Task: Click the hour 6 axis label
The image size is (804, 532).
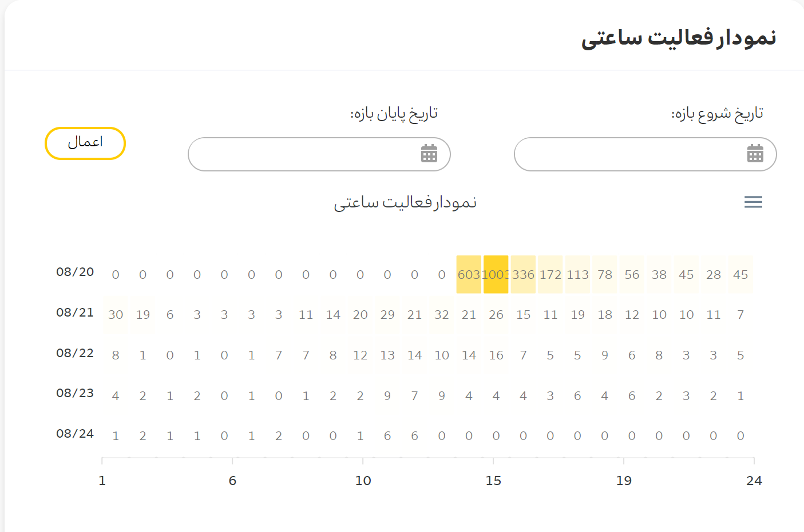Action: click(x=232, y=481)
